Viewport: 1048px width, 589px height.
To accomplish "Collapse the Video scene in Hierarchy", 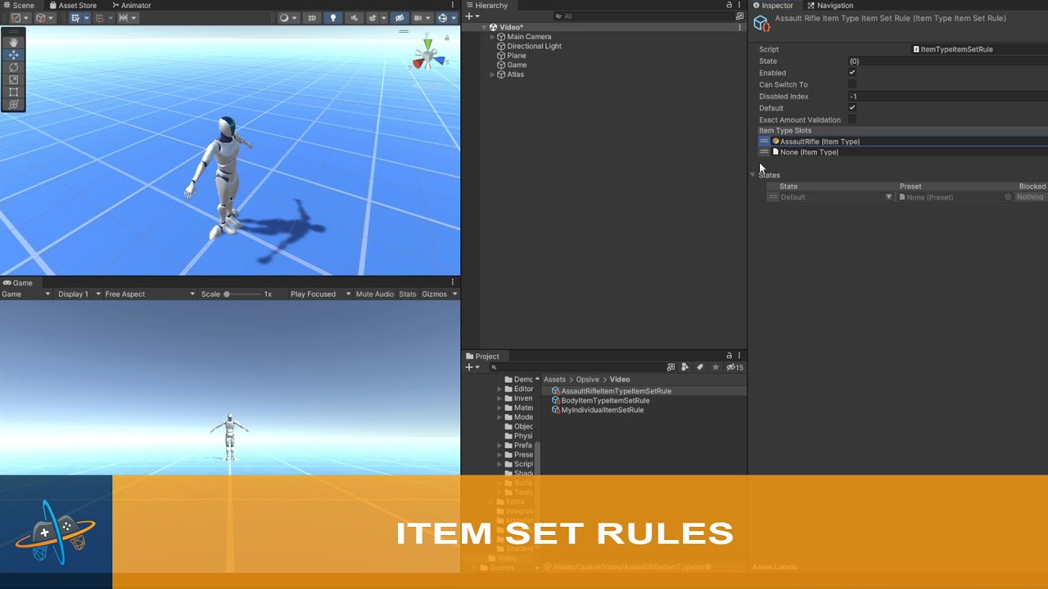I will pyautogui.click(x=484, y=27).
